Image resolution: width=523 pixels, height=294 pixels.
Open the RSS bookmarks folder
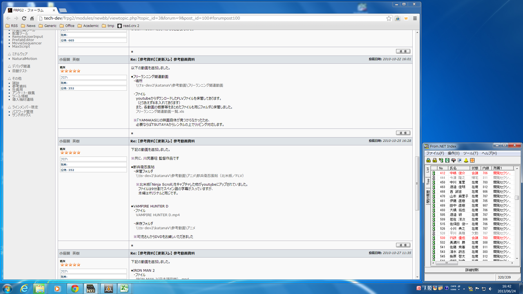(x=11, y=26)
